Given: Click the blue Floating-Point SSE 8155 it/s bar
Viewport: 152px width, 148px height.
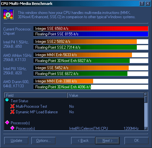Looking at the screenshot, I should click(x=91, y=34).
